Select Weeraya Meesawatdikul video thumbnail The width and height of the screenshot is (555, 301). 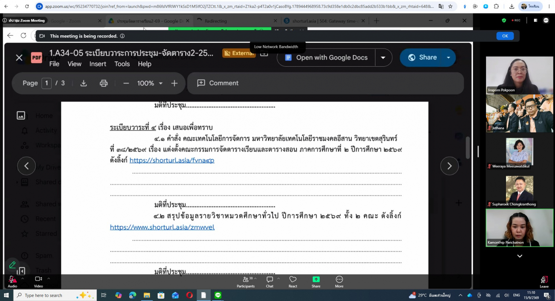pos(520,151)
